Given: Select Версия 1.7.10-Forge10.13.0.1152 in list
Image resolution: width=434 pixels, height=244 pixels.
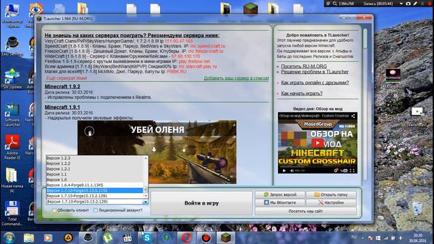Looking at the screenshot, I should pyautogui.click(x=94, y=190).
